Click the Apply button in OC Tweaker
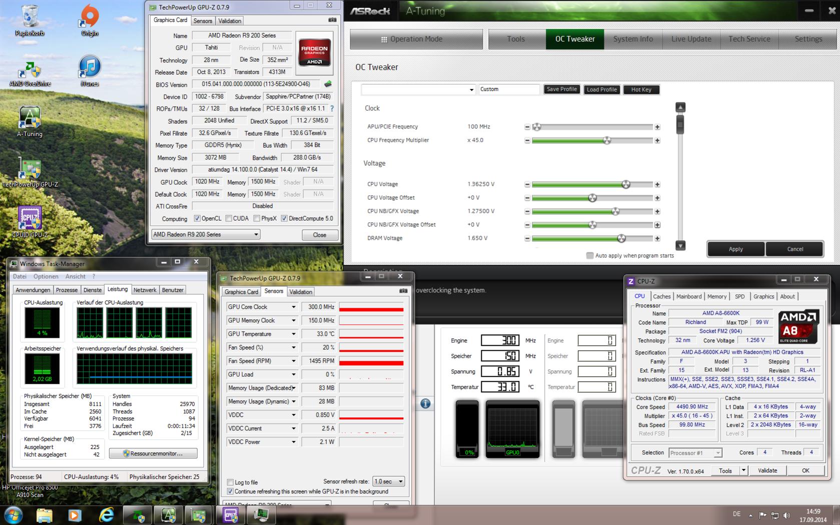 point(735,249)
